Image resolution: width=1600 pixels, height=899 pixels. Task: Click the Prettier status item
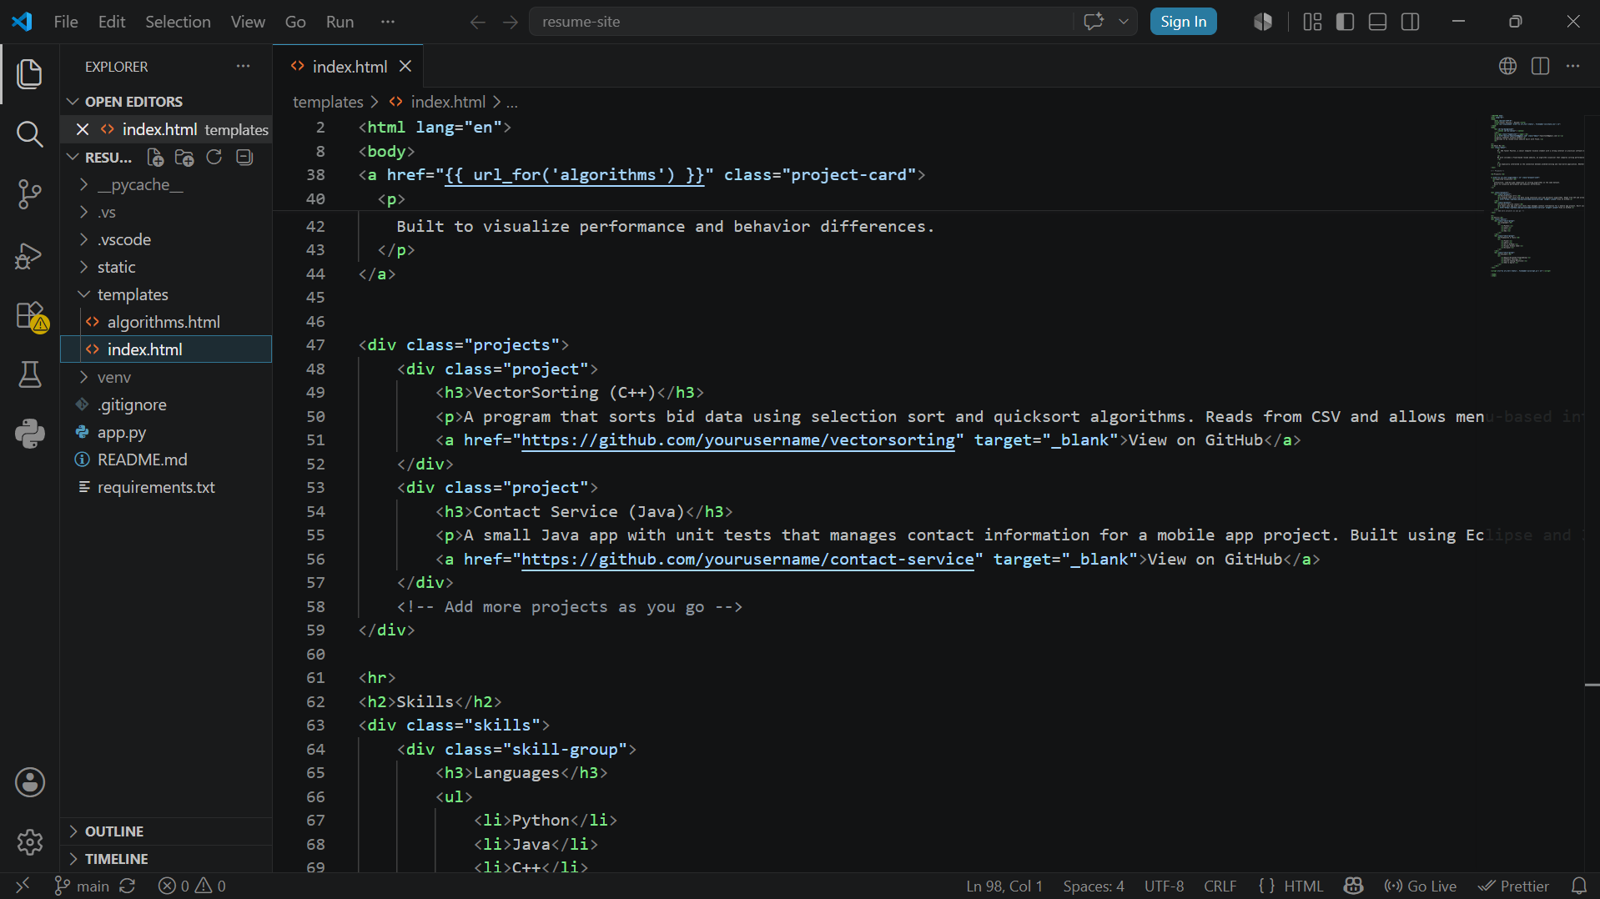pyautogui.click(x=1513, y=886)
